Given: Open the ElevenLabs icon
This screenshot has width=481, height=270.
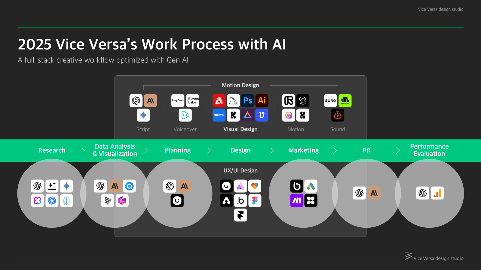Looking at the screenshot, I should (192, 100).
